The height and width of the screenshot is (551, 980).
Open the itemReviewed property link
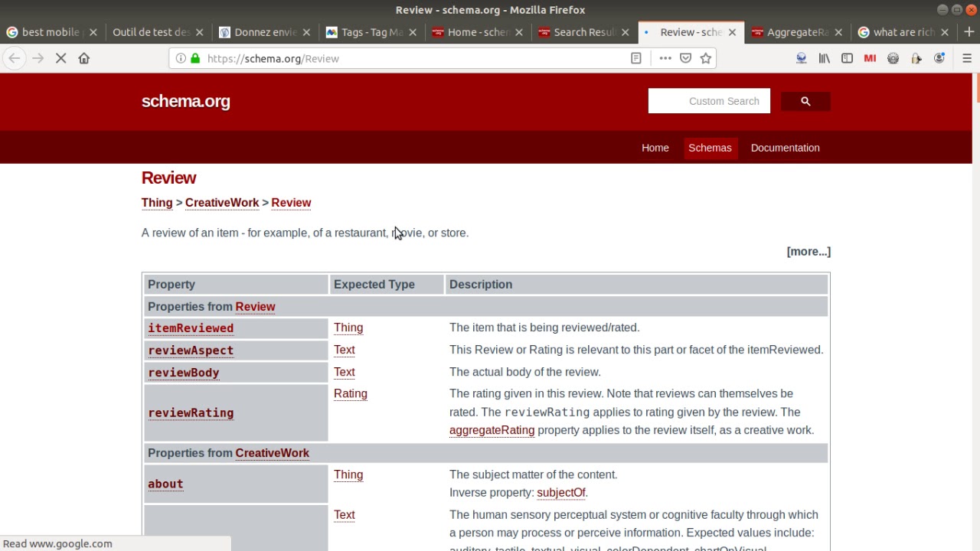pyautogui.click(x=191, y=328)
